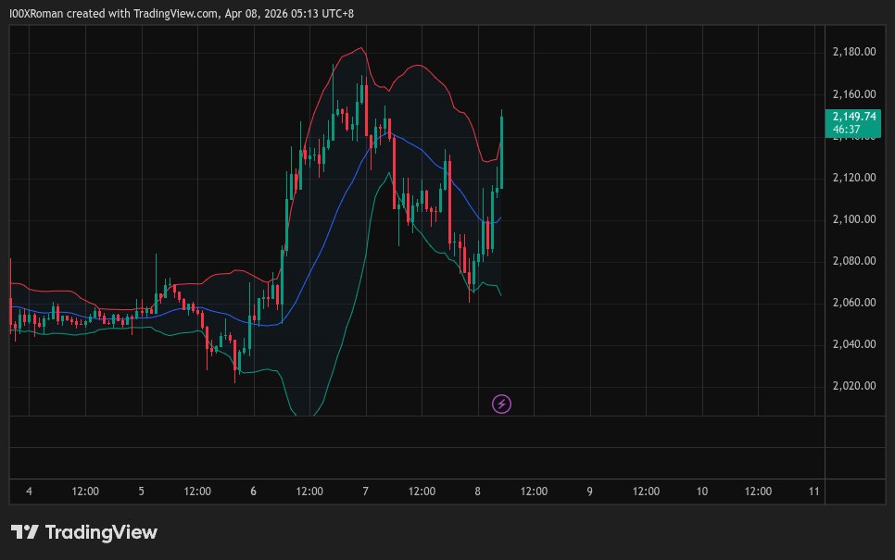Click the 12:00 label between dates 9 and 10
Screen dimensions: 895x560
[x=646, y=492]
